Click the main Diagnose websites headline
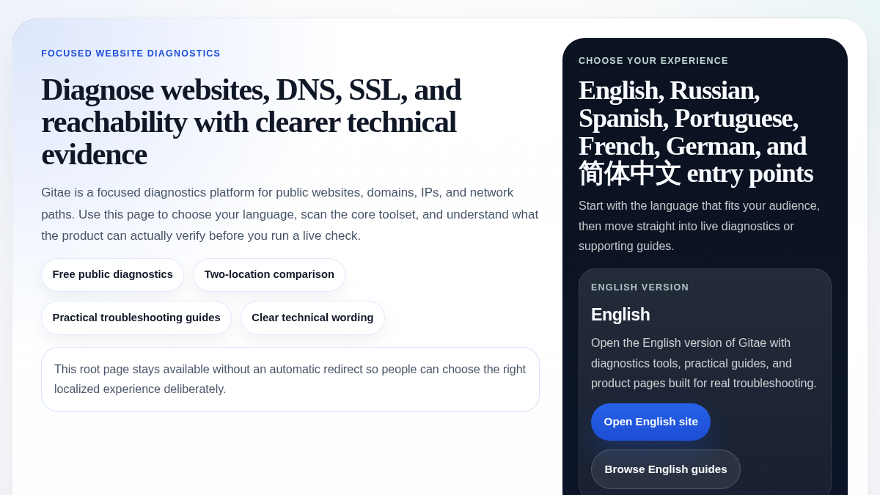The width and height of the screenshot is (880, 495). click(x=251, y=122)
